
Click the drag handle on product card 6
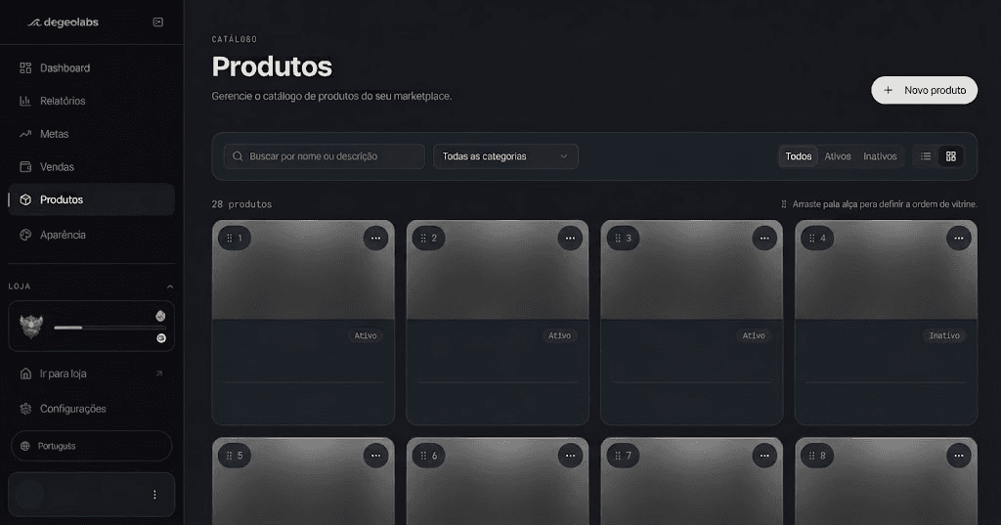pos(423,456)
